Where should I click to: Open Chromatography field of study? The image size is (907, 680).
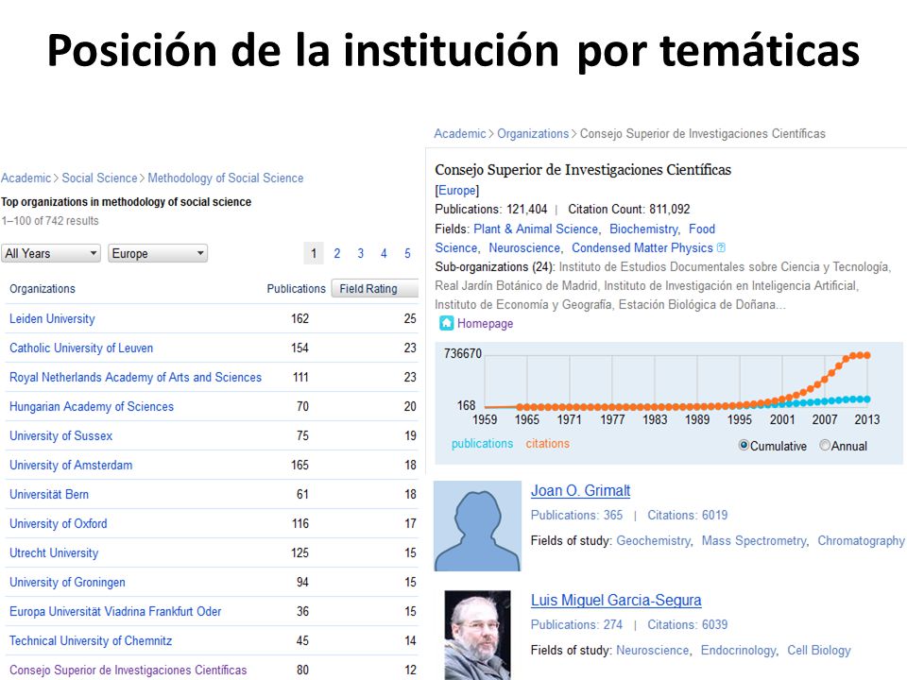pyautogui.click(x=861, y=540)
